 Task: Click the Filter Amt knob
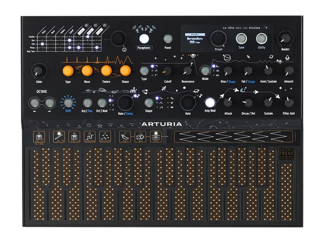pos(288,102)
